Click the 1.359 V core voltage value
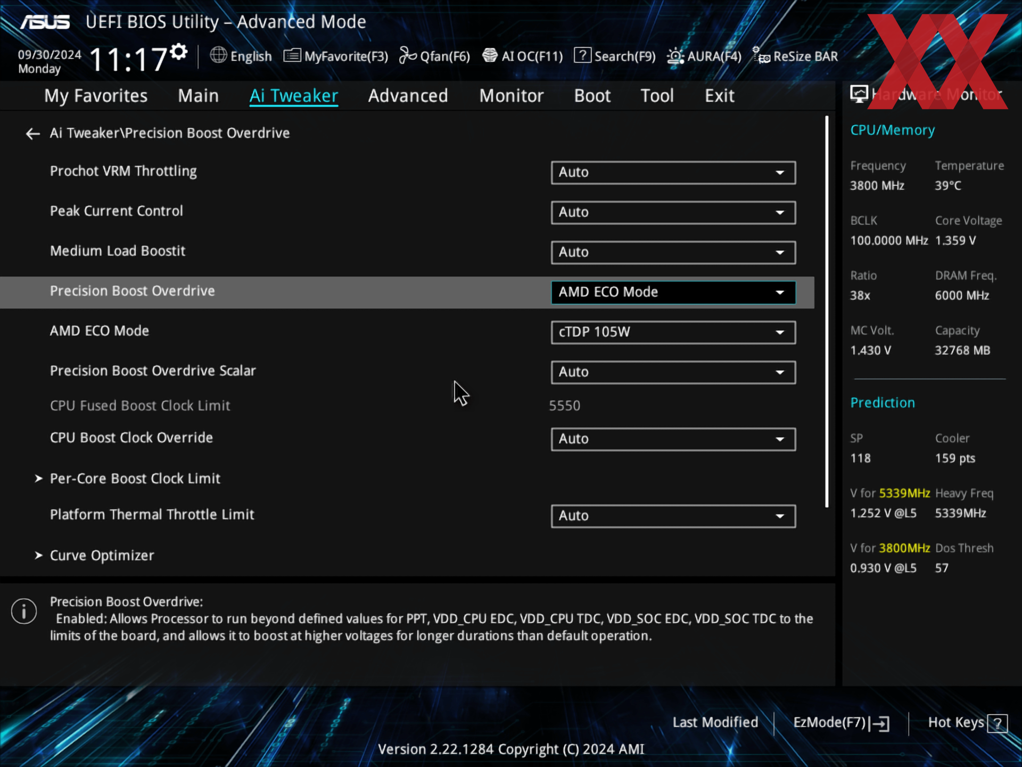 pos(955,241)
